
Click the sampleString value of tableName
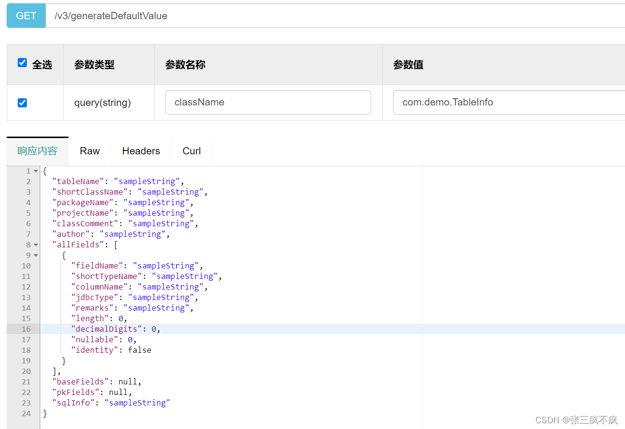click(x=147, y=181)
